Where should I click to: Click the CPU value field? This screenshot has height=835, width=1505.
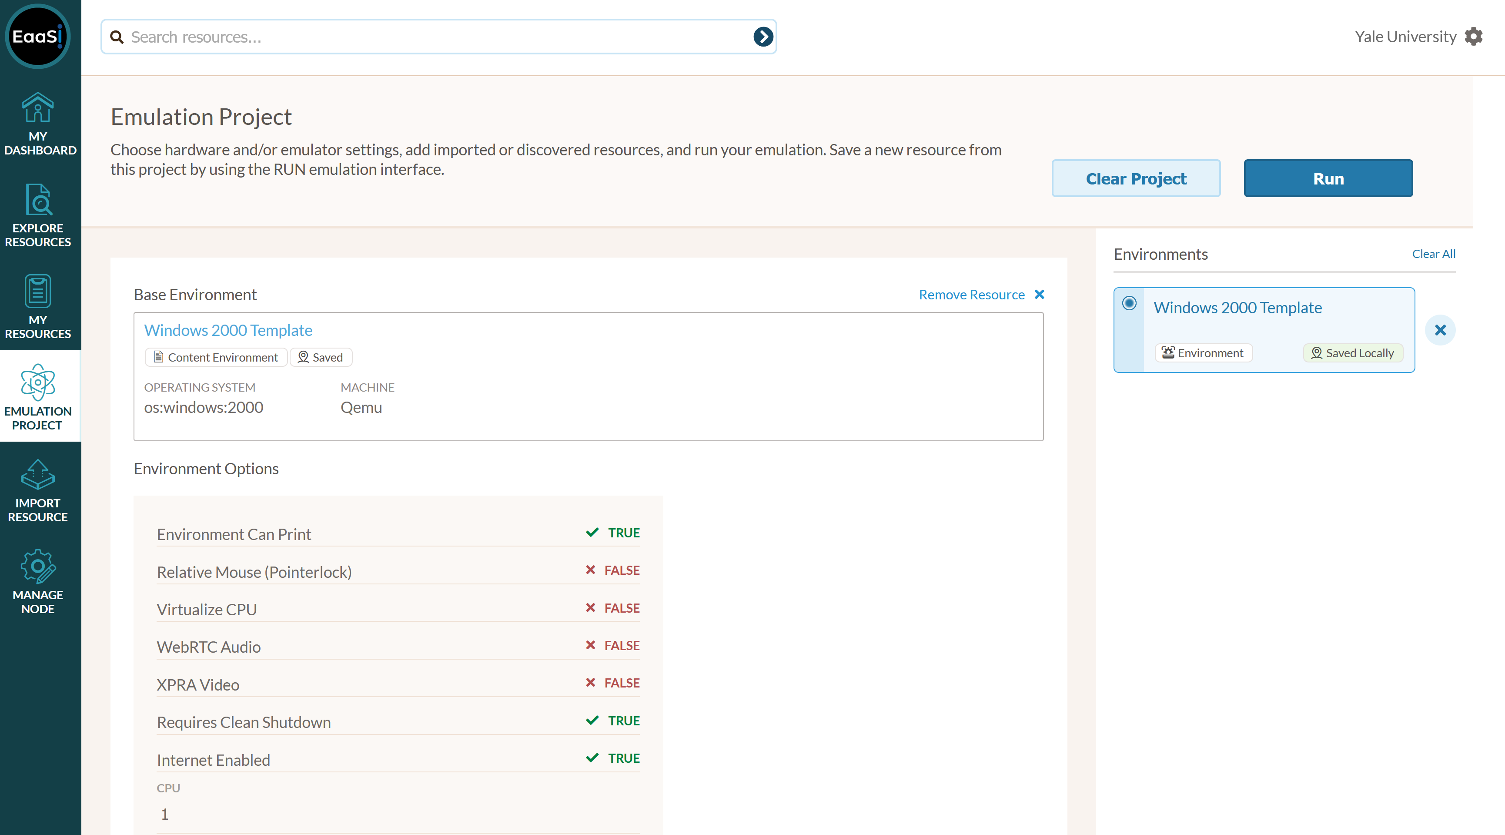click(x=398, y=814)
